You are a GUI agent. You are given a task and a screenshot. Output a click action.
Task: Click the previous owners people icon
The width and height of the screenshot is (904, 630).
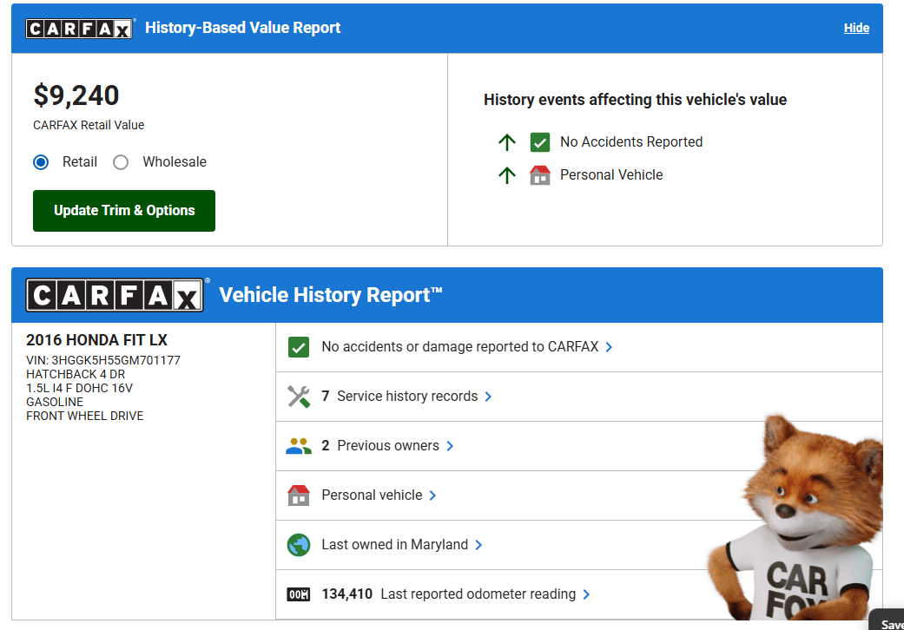tap(298, 446)
